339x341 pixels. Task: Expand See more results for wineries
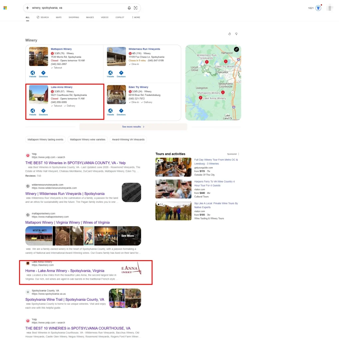(133, 127)
